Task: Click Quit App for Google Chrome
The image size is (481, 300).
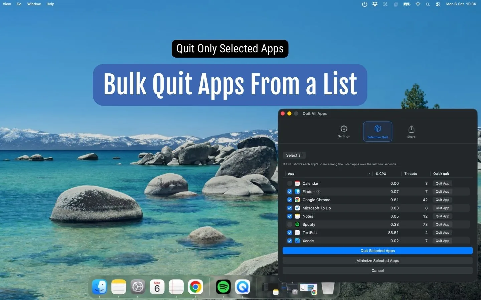Action: coord(442,200)
